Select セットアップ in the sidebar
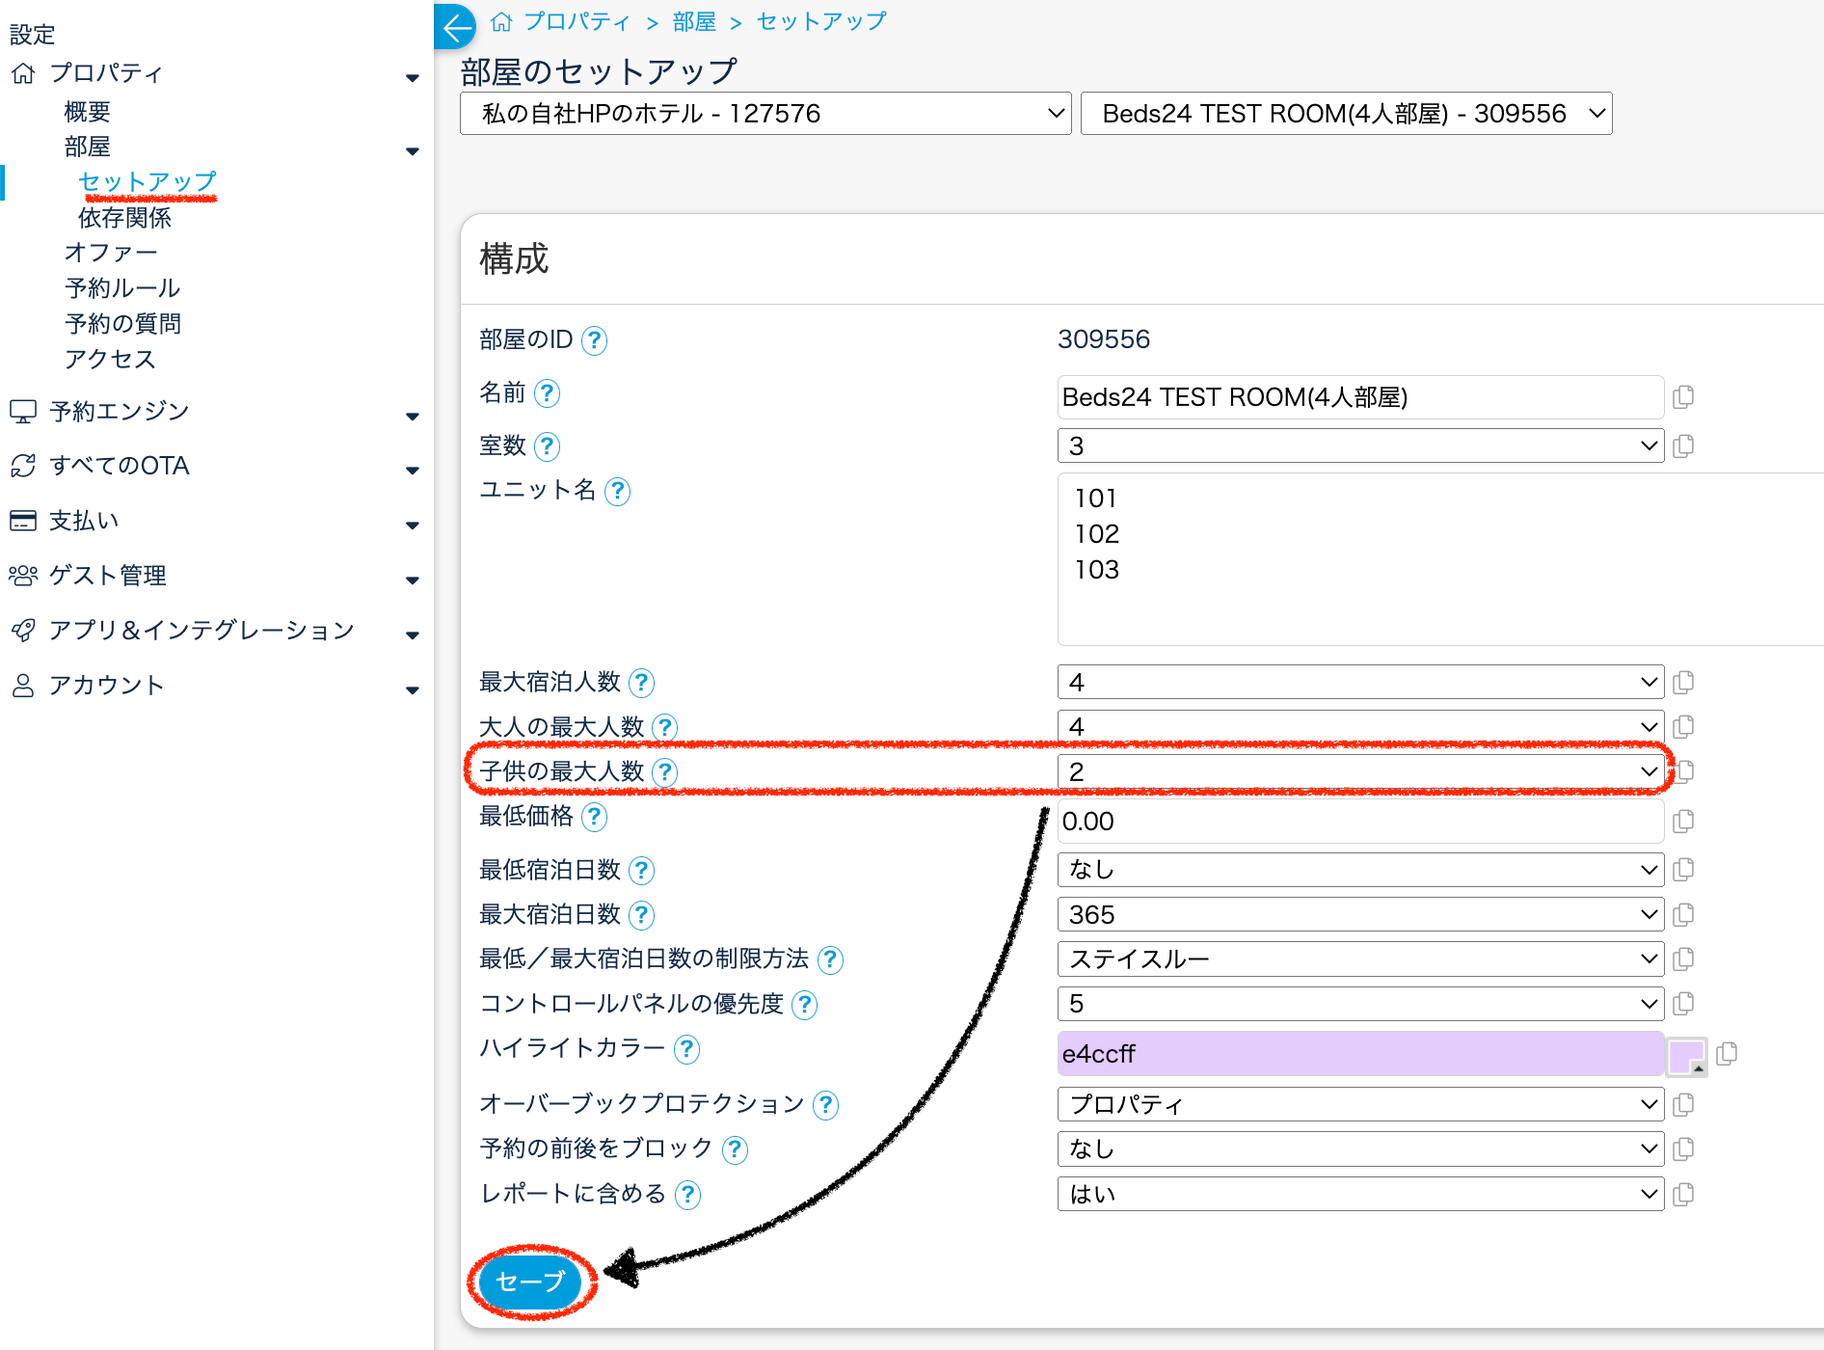The image size is (1824, 1350). tap(147, 181)
